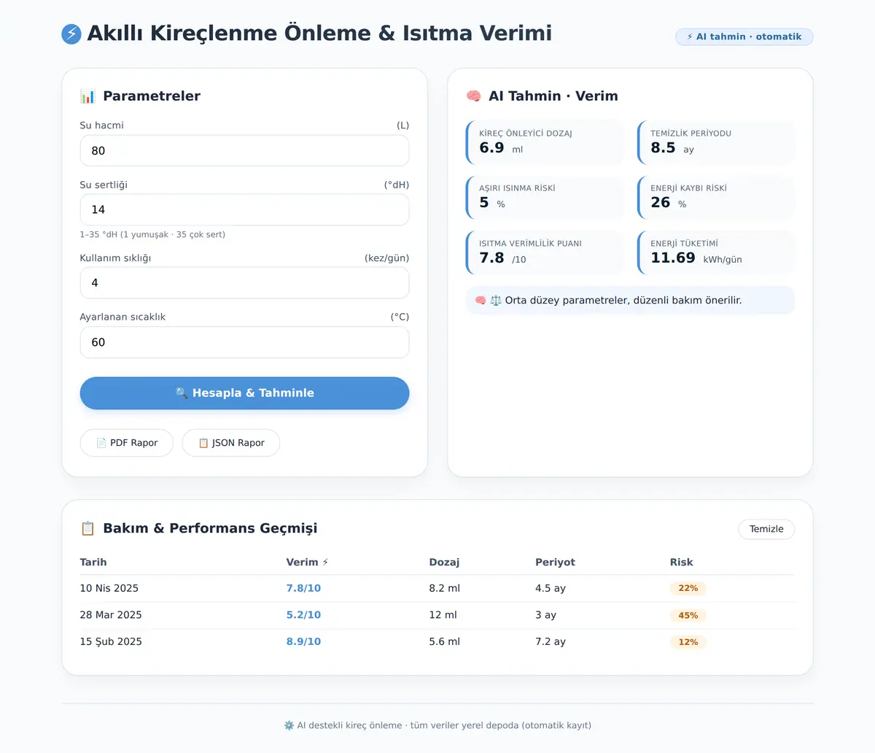Click the Enerji Tüketimi card

coord(716,252)
